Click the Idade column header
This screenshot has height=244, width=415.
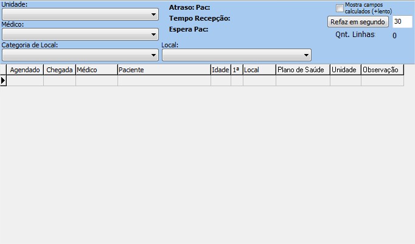coord(220,70)
